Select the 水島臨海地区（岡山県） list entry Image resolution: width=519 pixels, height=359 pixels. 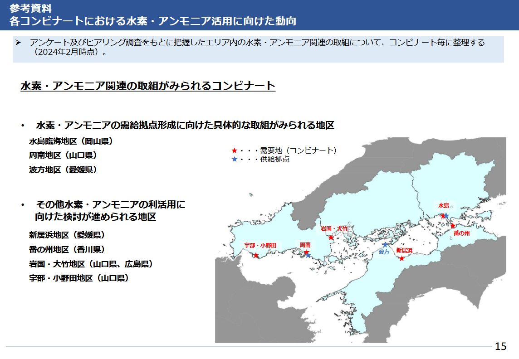pyautogui.click(x=71, y=141)
